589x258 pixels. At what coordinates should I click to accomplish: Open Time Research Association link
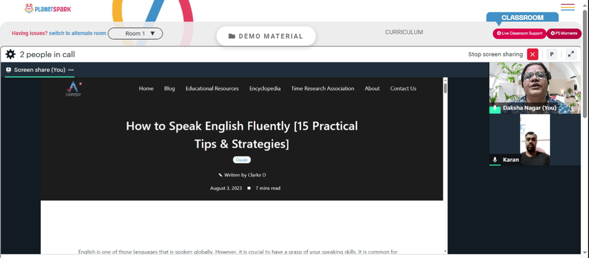point(323,89)
